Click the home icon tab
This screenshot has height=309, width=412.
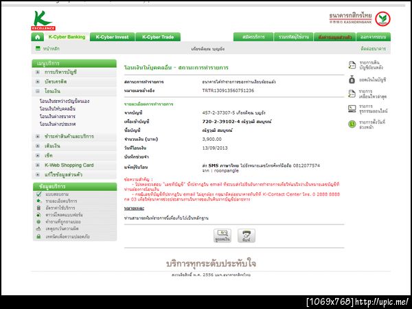coord(38,37)
